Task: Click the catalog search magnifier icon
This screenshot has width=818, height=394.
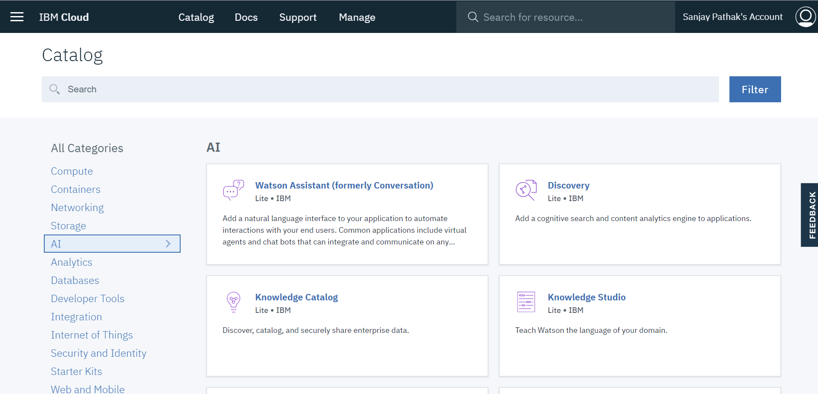Action: (55, 89)
